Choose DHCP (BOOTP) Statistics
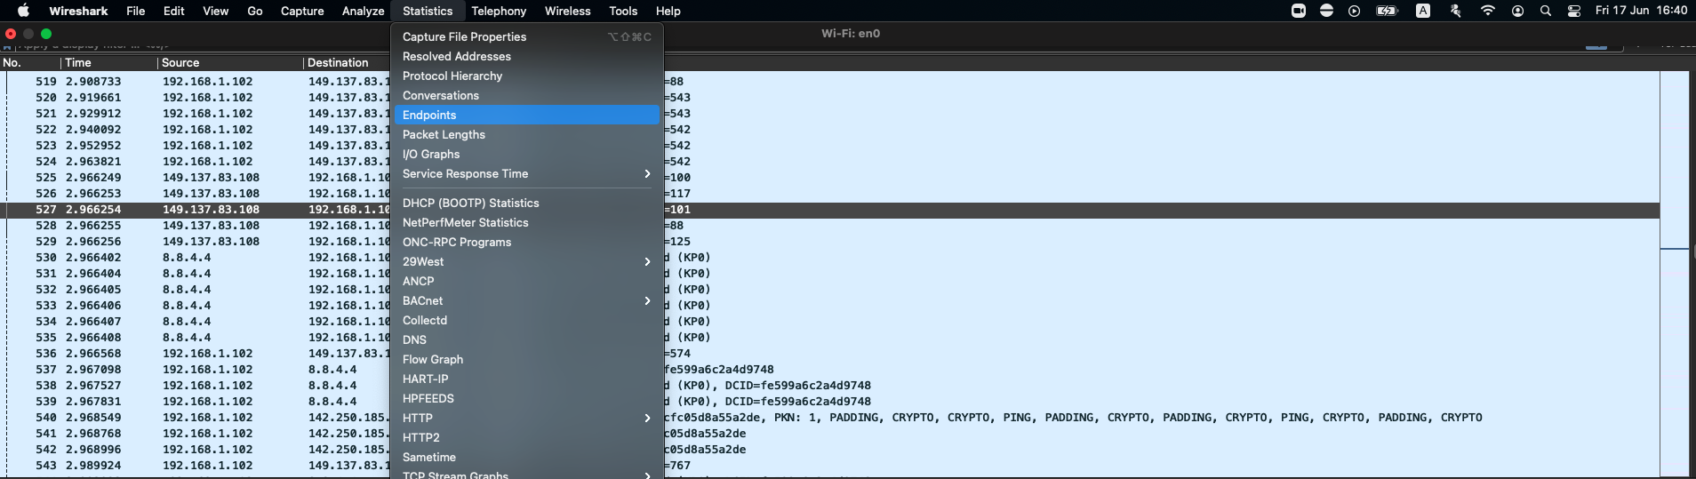 click(526, 203)
